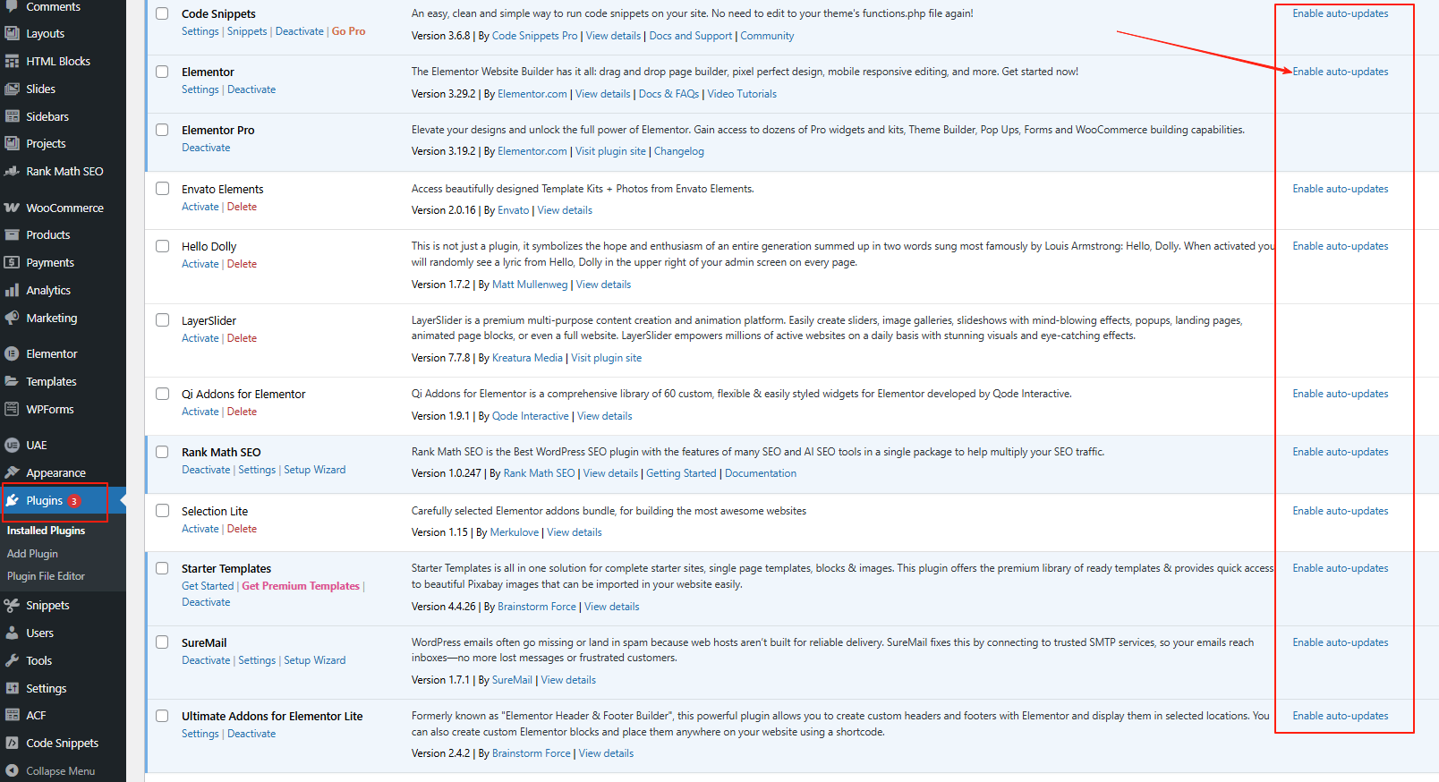Click the Rank Math SEO sidebar icon

click(x=12, y=171)
